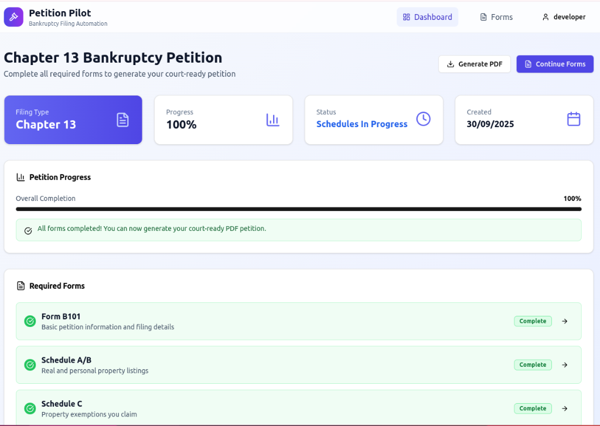
Task: Click the grid icon in Dashboard tab
Action: pyautogui.click(x=407, y=17)
